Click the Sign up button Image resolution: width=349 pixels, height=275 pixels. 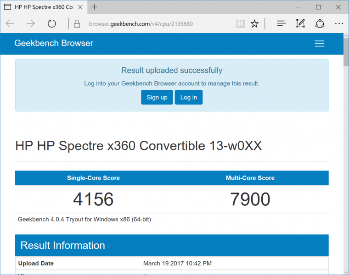tap(157, 97)
